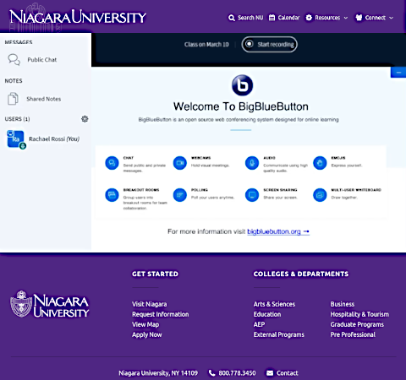Open manage users gear icon
Viewport: 406px width, 380px height.
click(x=85, y=119)
